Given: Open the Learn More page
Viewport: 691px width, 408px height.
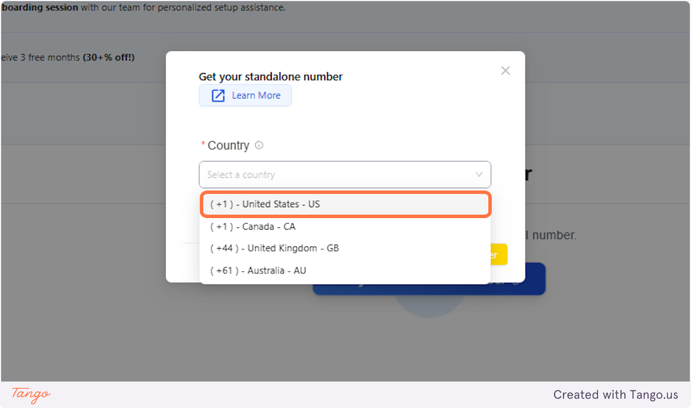Looking at the screenshot, I should click(x=245, y=95).
